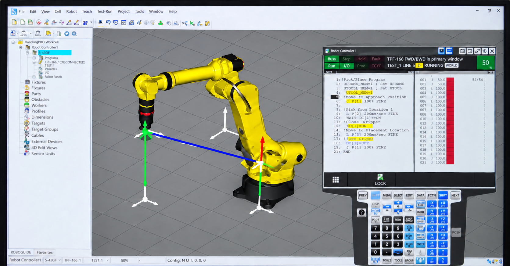Click the magnifier zoom icon above tree
The image size is (510, 266).
point(74,34)
